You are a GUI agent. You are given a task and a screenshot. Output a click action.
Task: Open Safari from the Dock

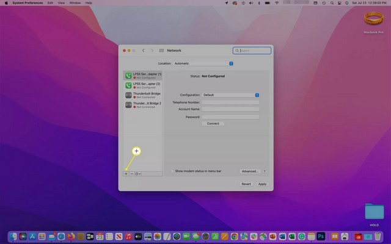(x=61, y=236)
